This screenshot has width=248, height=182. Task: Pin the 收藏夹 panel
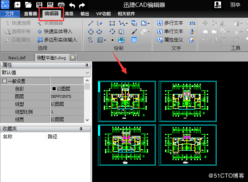[x=81, y=129]
